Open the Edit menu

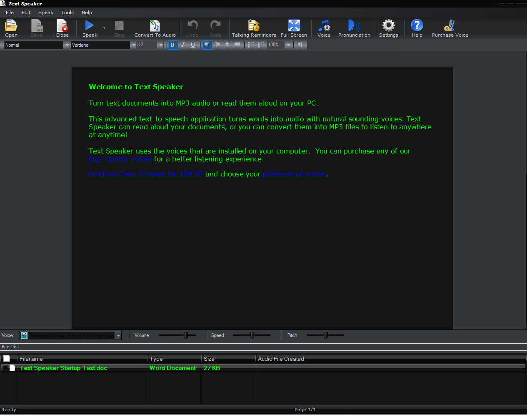(26, 13)
